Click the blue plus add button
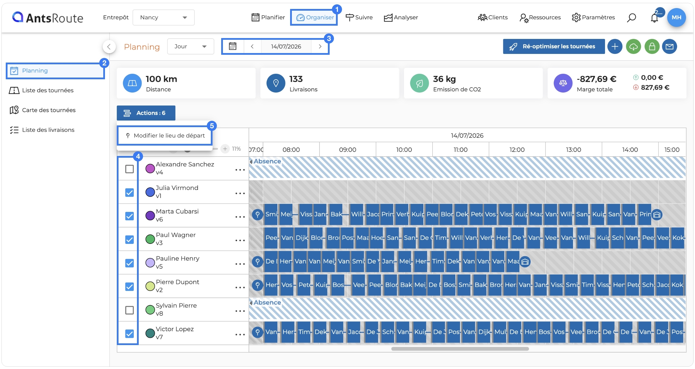 (x=615, y=46)
